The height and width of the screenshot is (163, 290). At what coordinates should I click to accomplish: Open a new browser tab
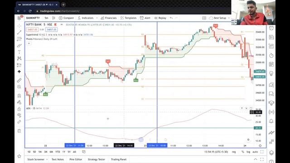point(63,5)
